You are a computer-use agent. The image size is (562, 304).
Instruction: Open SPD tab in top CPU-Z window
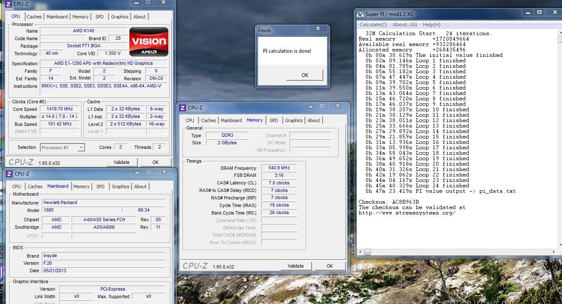100,17
